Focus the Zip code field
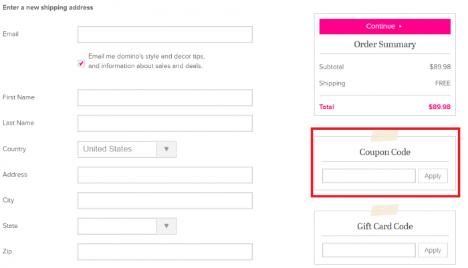The image size is (468, 268). coord(164,251)
